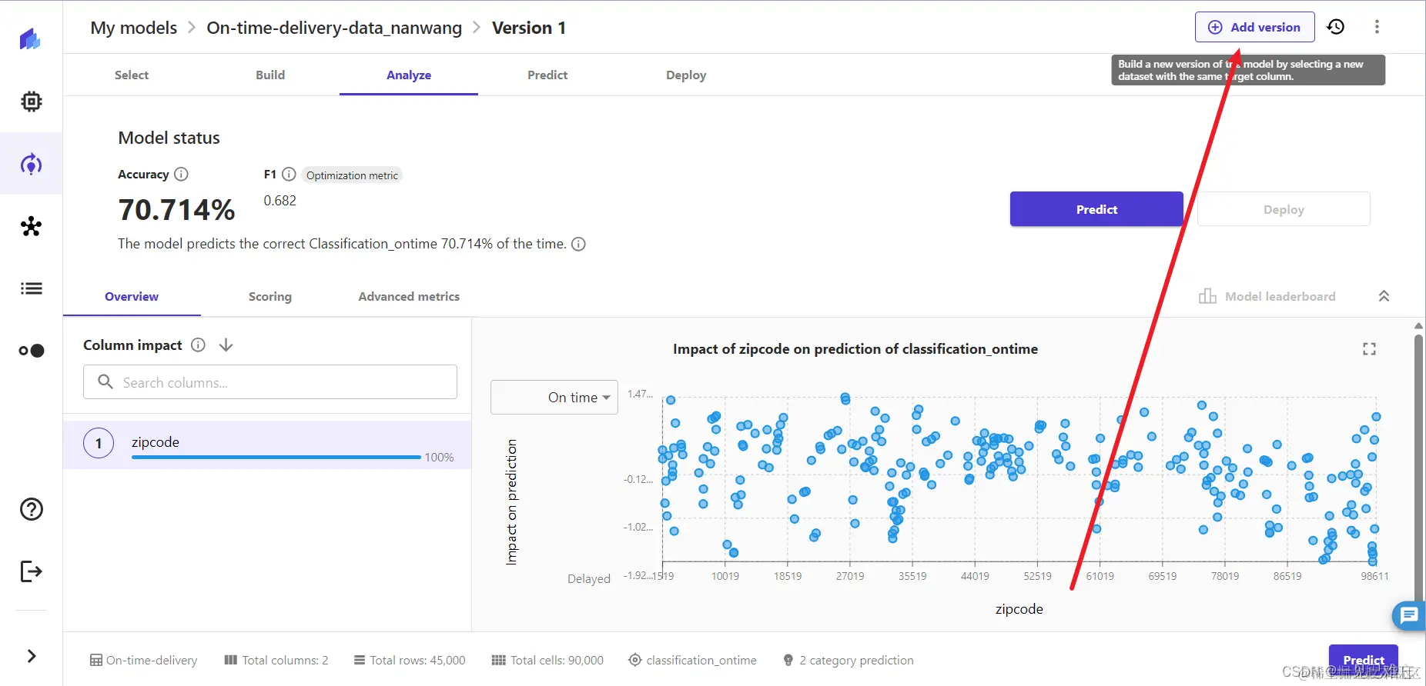Open the Advanced metrics tab
The width and height of the screenshot is (1426, 686).
409,297
